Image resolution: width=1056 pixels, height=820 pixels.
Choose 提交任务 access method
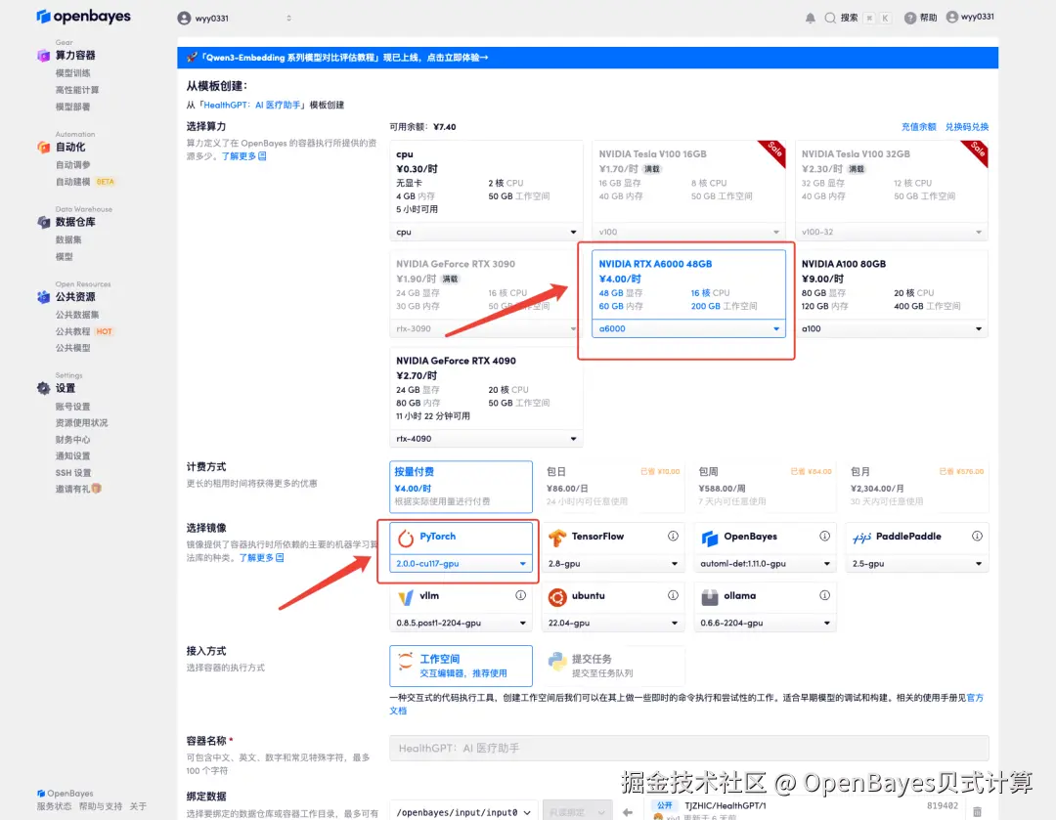click(613, 666)
